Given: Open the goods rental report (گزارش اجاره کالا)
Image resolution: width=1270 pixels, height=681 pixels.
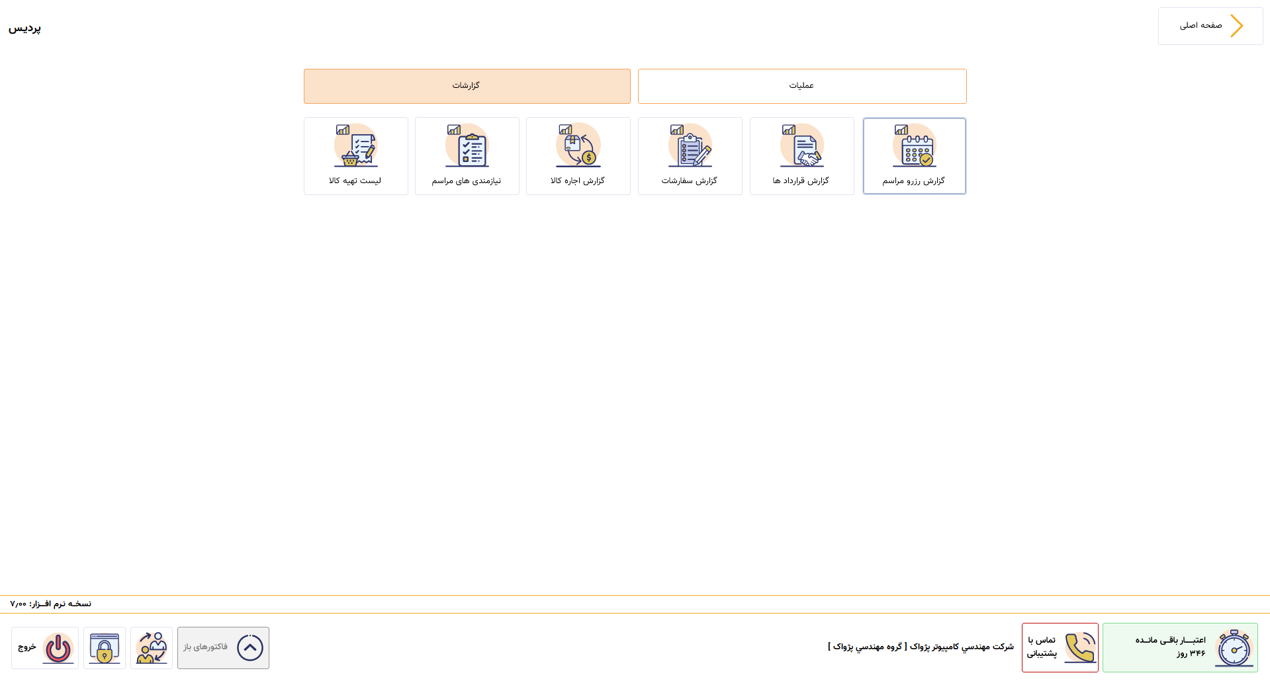Looking at the screenshot, I should 578,156.
